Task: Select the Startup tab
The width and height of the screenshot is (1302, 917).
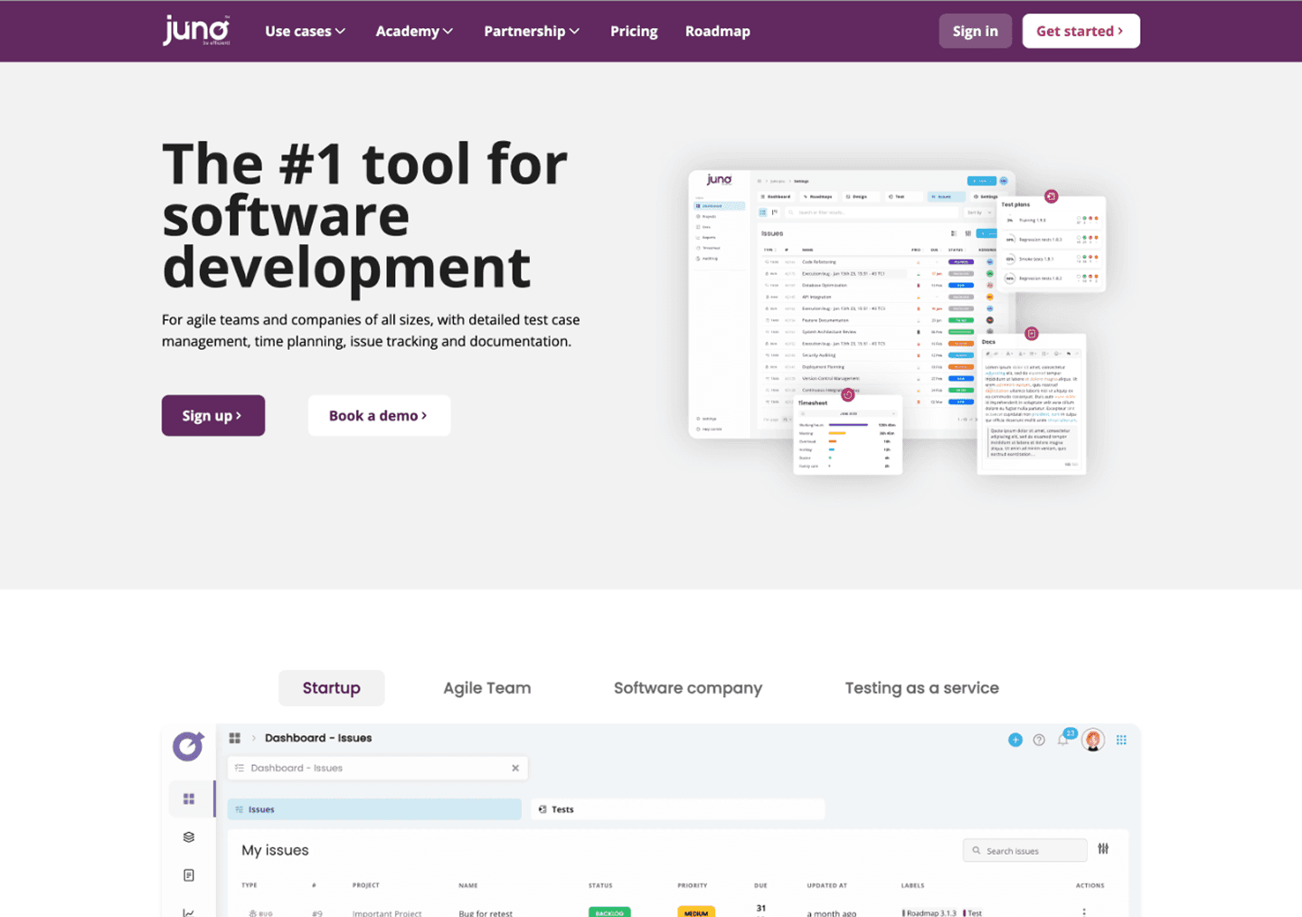Action: 331,688
